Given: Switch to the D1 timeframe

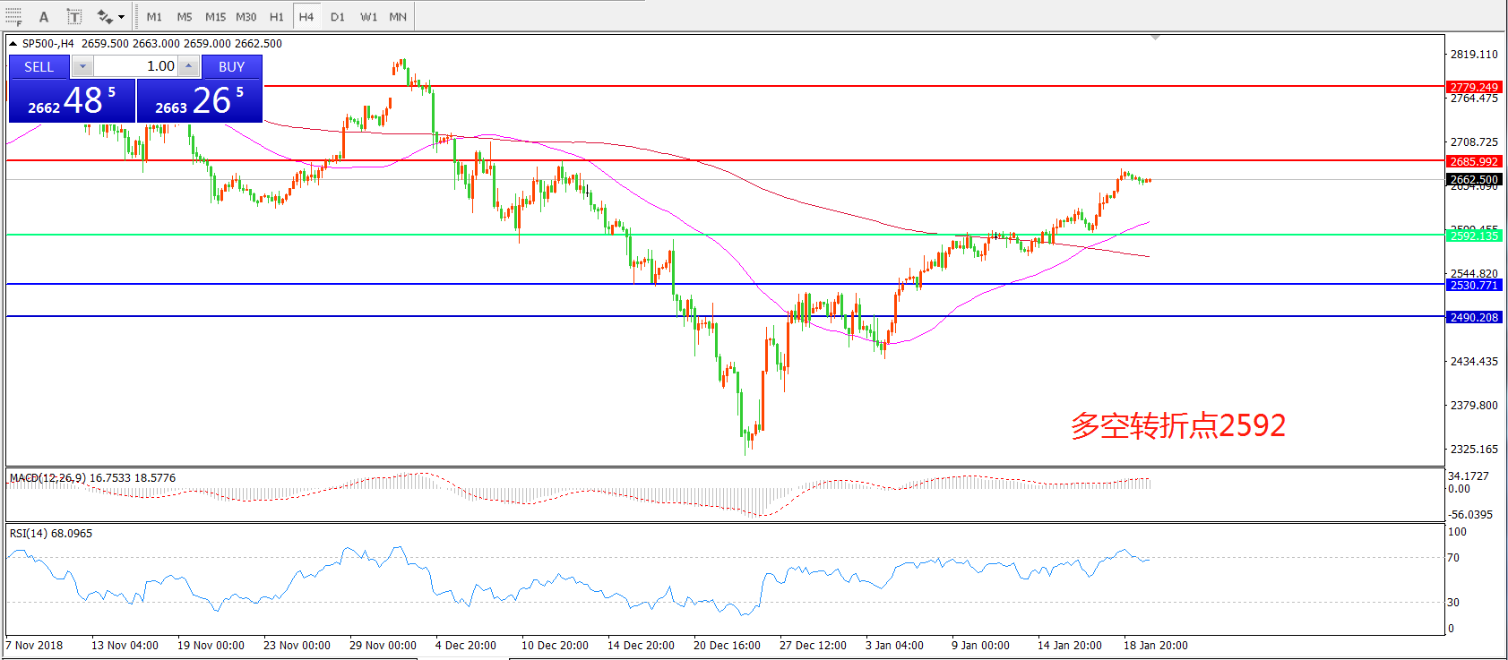Looking at the screenshot, I should click(x=337, y=17).
